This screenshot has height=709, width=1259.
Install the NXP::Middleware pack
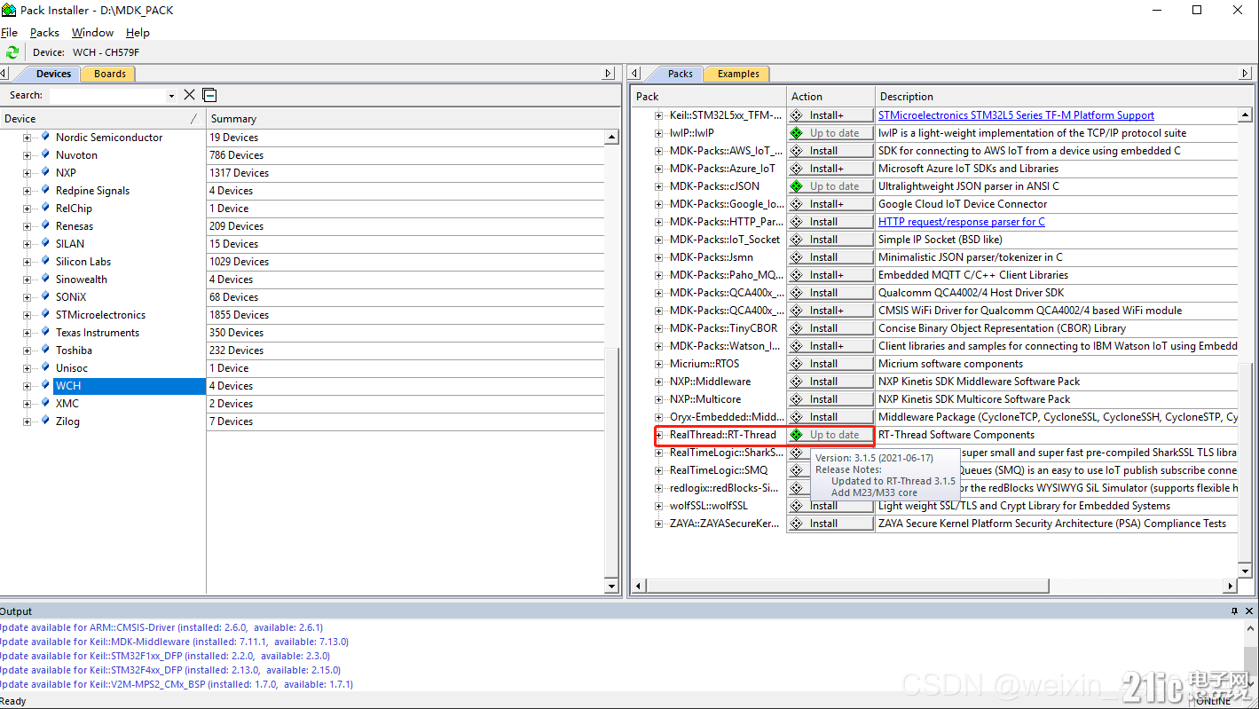tap(830, 382)
